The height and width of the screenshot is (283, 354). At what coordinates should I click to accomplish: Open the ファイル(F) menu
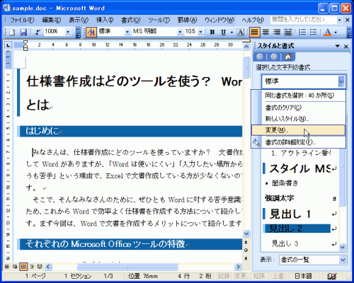pos(22,21)
